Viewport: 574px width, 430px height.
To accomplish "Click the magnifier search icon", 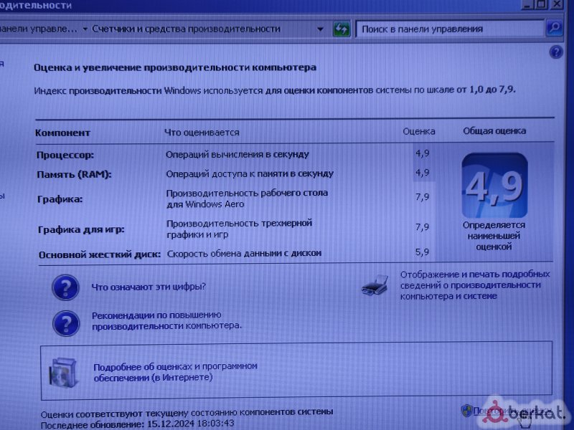I will coord(554,28).
